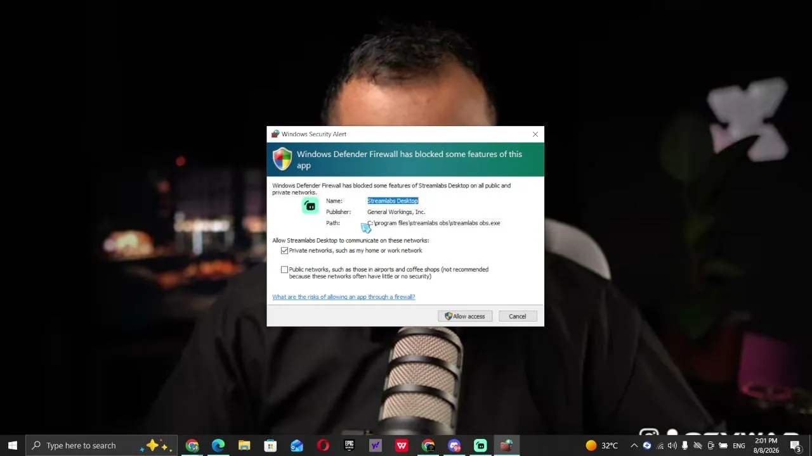Switch the ENG input language indicator
The image size is (812, 456).
[x=739, y=445]
